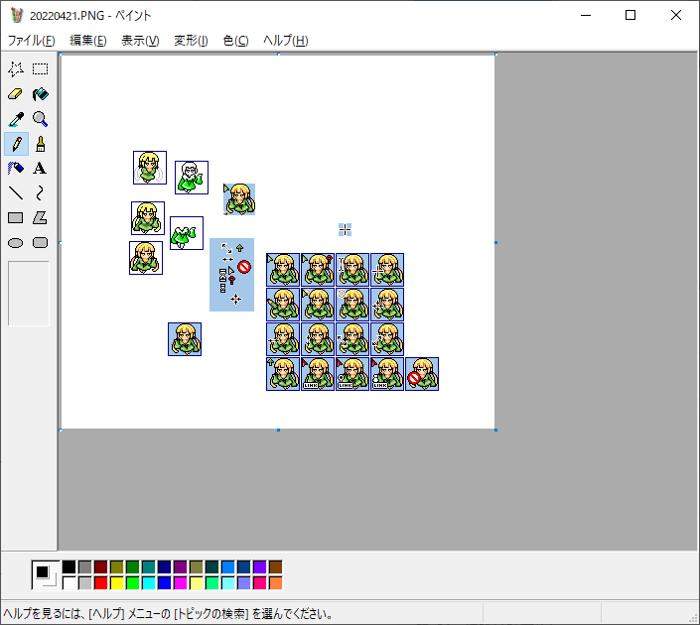Pick the bright red color swatch
Screen dimensions: 700x625
tap(100, 582)
